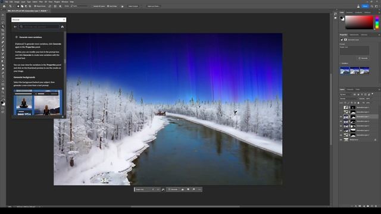Go back in the Discover panel
381x214 pixels.
pyautogui.click(x=15, y=27)
